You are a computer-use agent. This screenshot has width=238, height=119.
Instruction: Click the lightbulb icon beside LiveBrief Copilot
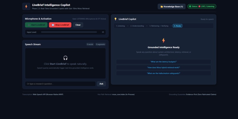pos(115,19)
